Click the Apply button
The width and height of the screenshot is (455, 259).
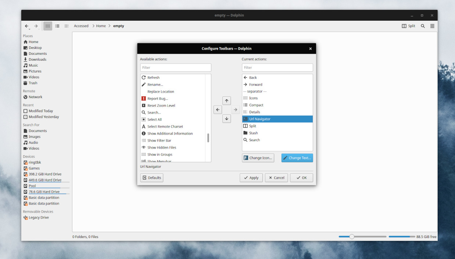point(251,178)
